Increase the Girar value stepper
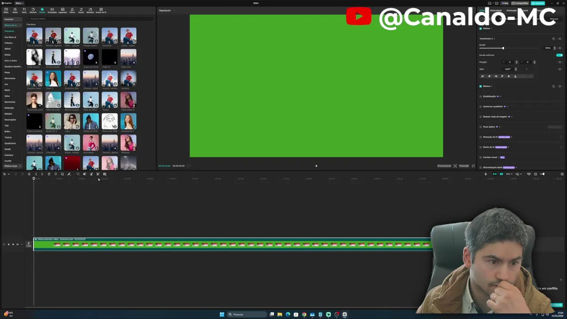 [516, 68]
